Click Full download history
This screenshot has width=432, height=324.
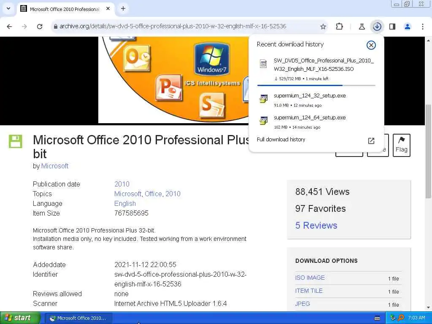pyautogui.click(x=281, y=139)
